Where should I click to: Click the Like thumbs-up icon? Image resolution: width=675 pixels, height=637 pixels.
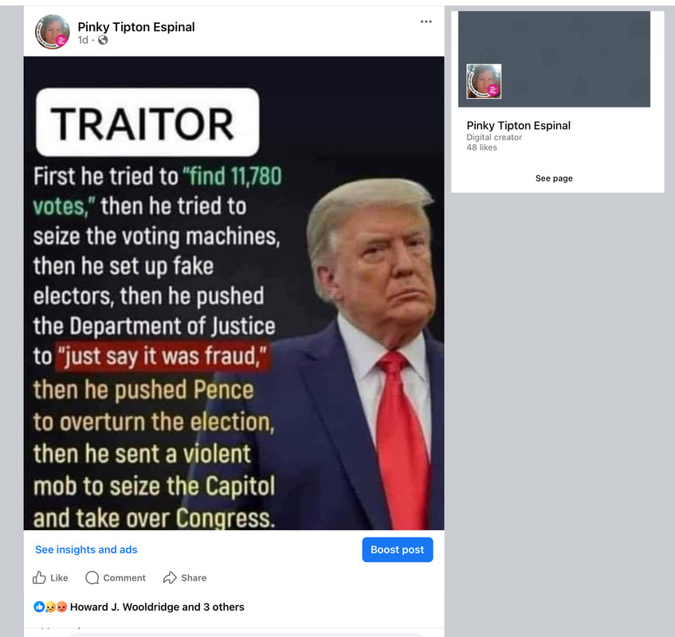click(39, 577)
